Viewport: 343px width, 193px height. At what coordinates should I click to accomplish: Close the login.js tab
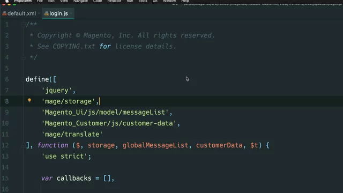[x=71, y=13]
